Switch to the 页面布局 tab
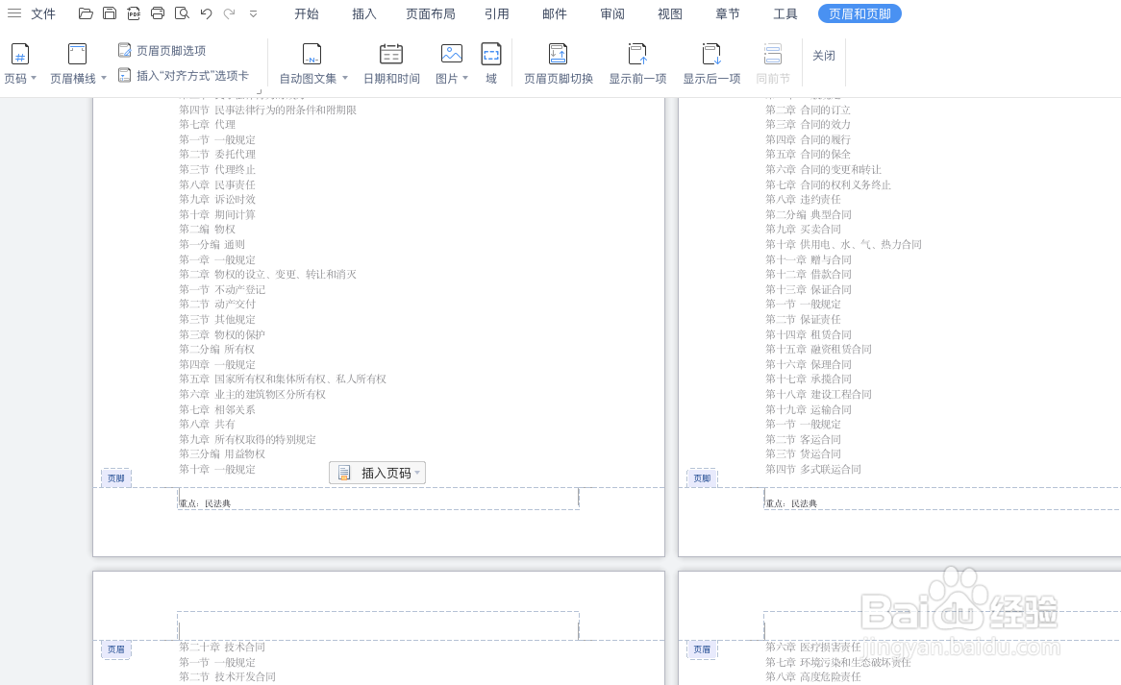 pyautogui.click(x=431, y=13)
